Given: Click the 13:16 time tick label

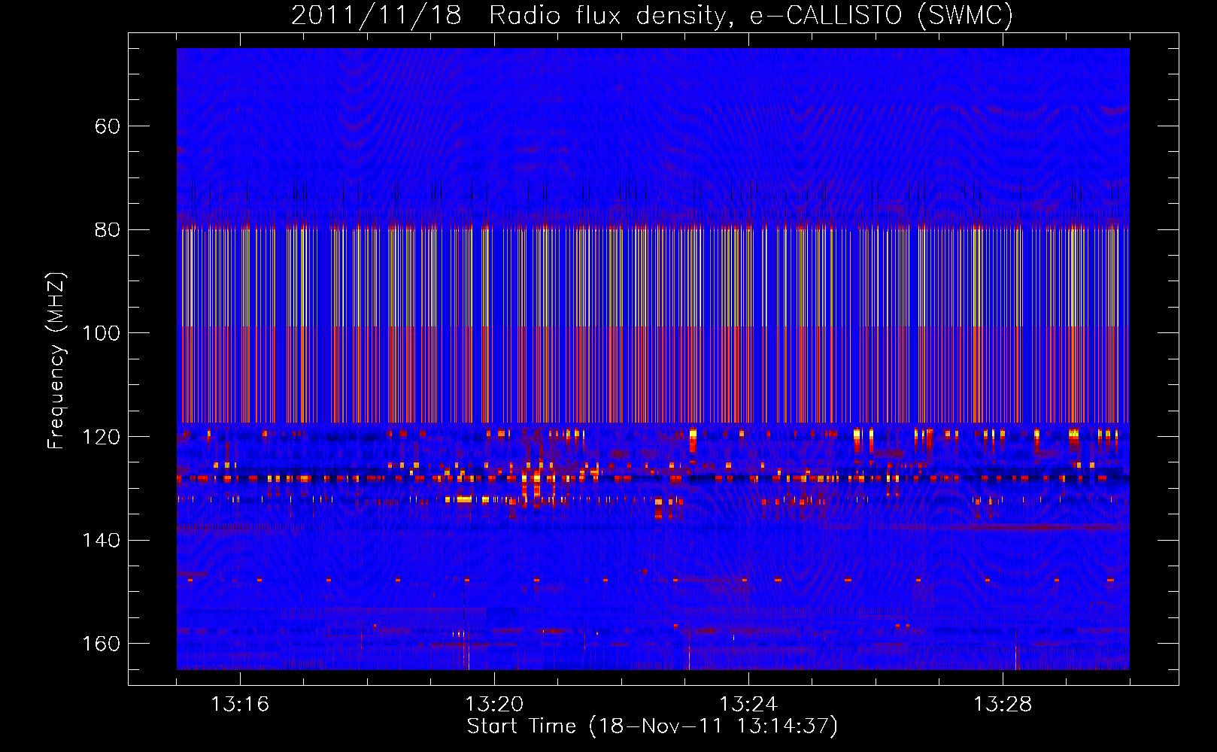Looking at the screenshot, I should click(239, 705).
